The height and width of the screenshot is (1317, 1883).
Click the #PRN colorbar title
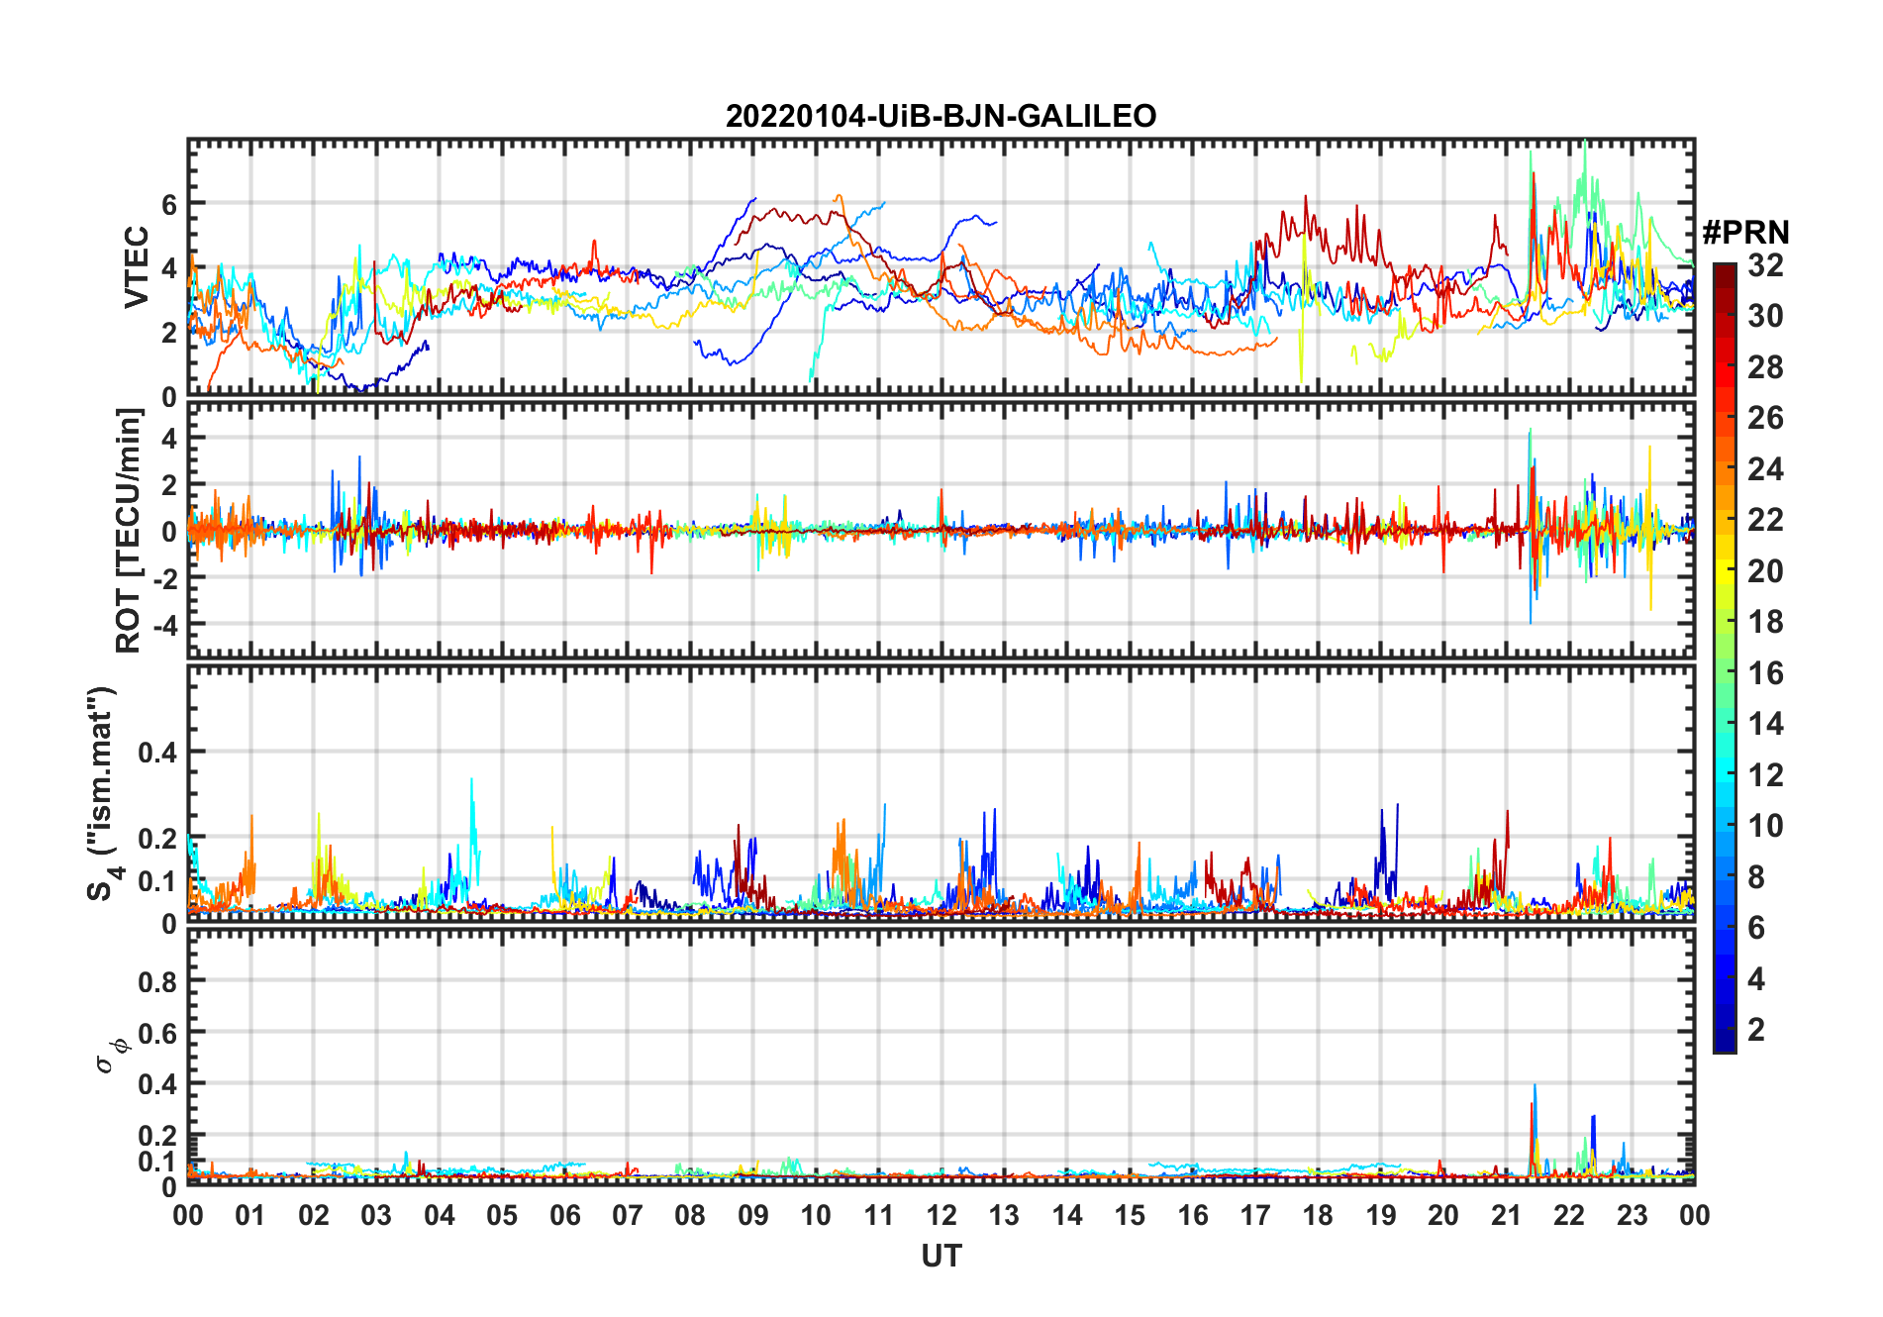point(1745,233)
